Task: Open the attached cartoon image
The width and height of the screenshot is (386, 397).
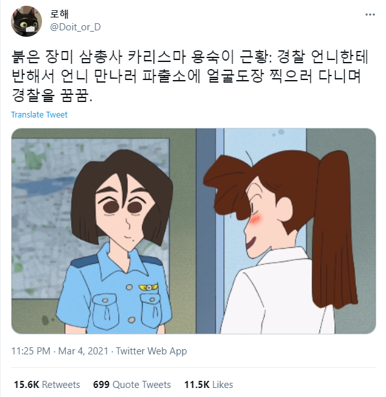Action: [x=194, y=231]
